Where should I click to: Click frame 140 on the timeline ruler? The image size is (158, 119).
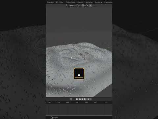tap(77, 102)
